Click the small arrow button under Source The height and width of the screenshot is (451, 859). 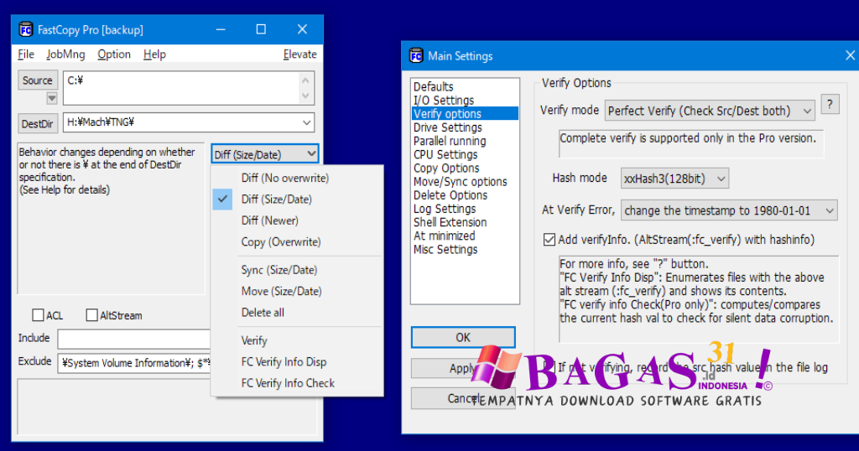[51, 99]
